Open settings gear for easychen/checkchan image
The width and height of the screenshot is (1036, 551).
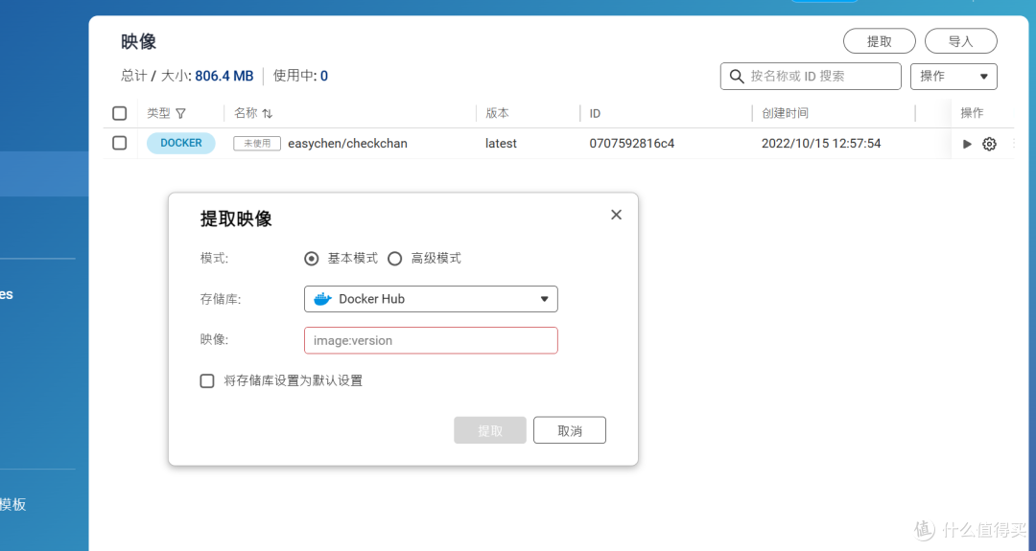pyautogui.click(x=989, y=144)
